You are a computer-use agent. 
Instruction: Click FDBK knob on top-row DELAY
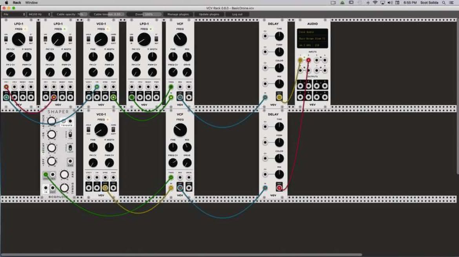coord(279,52)
